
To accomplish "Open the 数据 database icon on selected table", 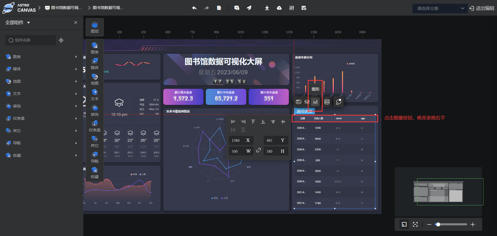I will tap(327, 102).
